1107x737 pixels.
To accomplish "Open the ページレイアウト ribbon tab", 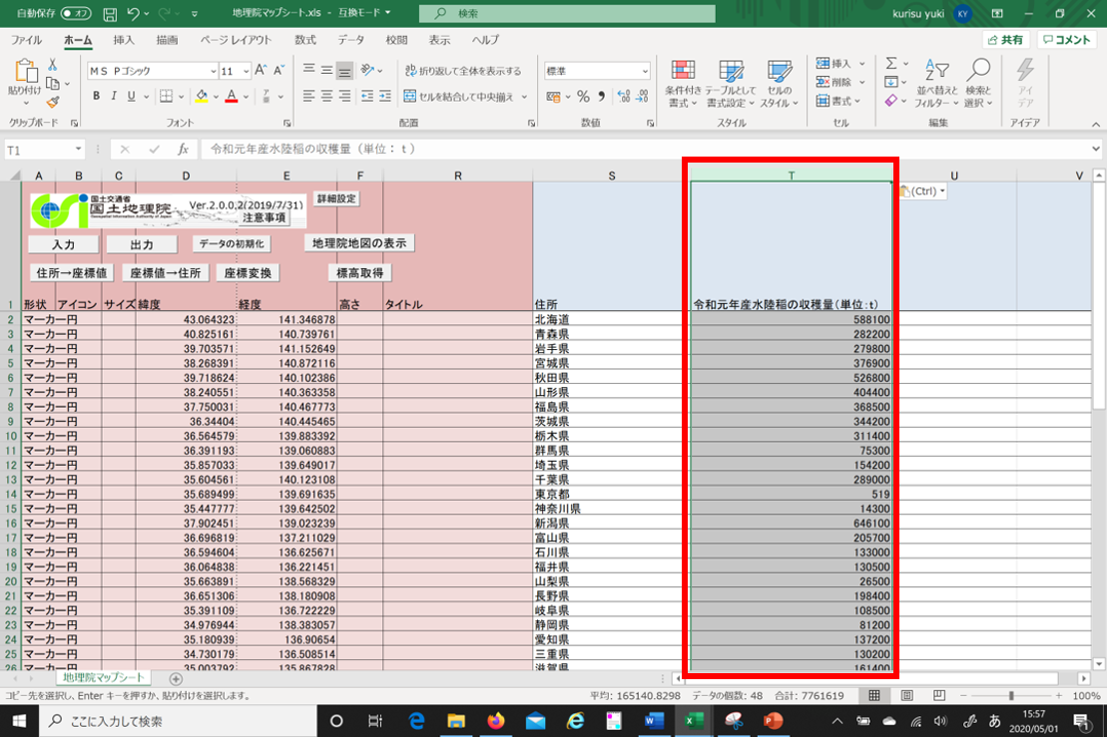I will 236,40.
